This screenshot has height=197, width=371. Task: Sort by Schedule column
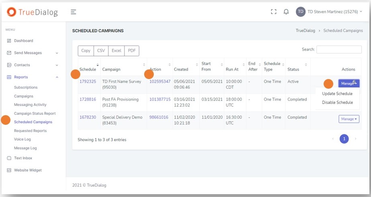point(89,67)
